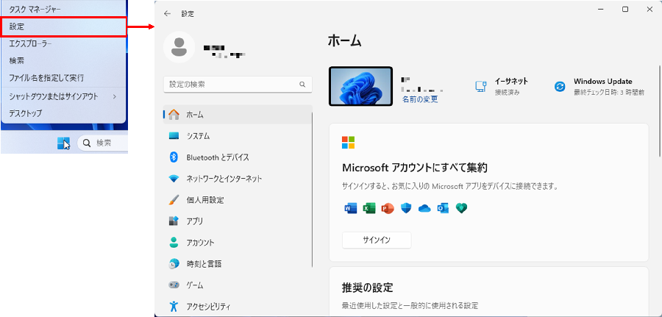Select ホーム in the sidebar
The width and height of the screenshot is (662, 317).
click(238, 115)
